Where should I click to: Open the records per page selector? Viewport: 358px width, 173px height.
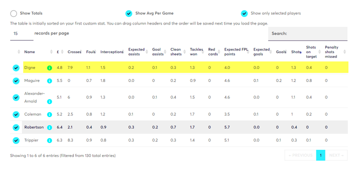click(21, 34)
